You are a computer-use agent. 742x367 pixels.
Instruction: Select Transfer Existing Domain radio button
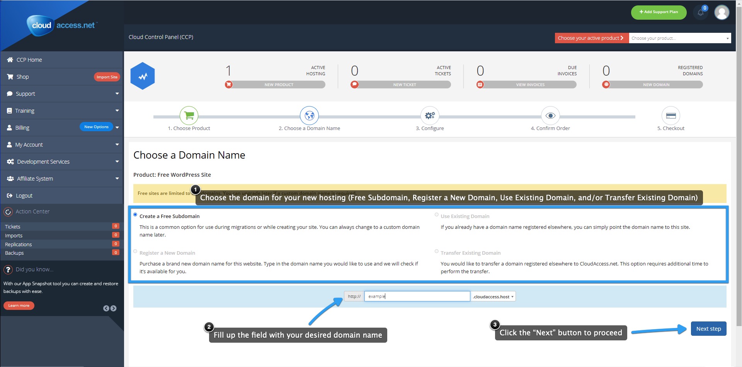click(437, 251)
